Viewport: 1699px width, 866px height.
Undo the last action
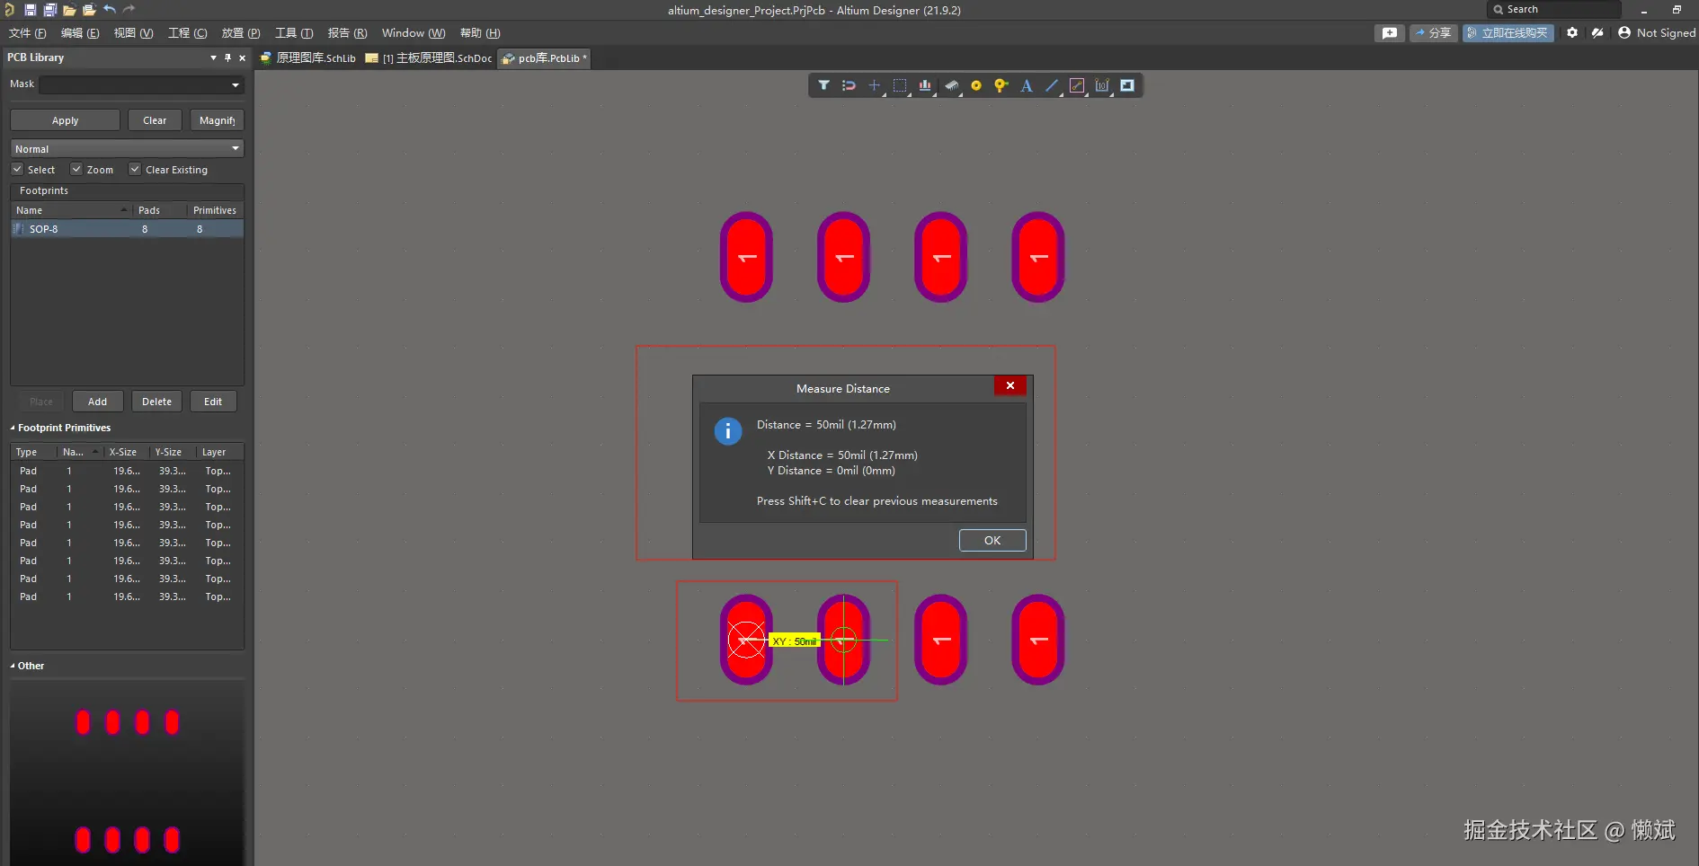pos(109,10)
